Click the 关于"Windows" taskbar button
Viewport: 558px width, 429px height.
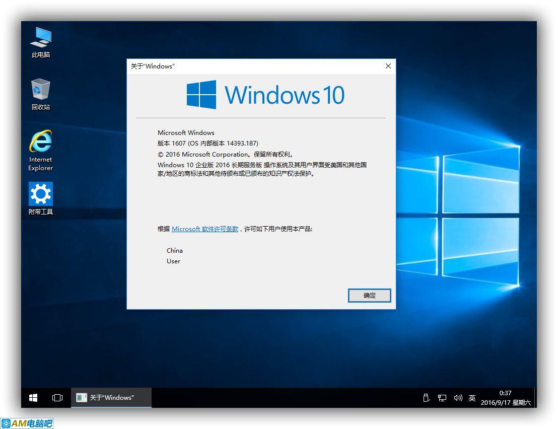coord(111,398)
